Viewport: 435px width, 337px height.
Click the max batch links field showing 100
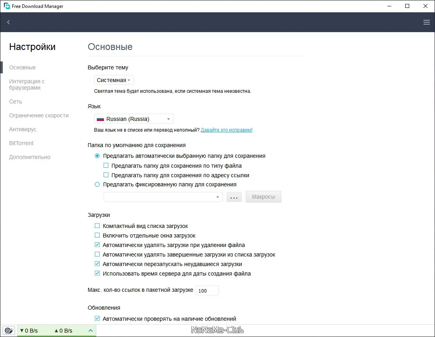click(x=207, y=291)
